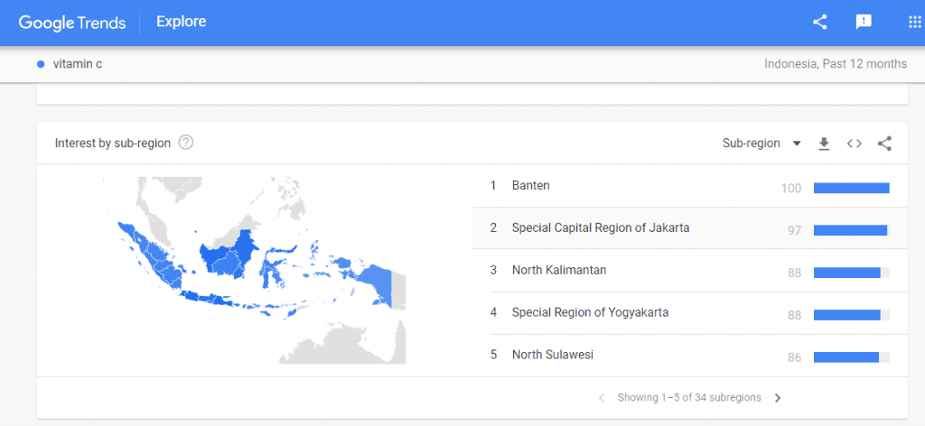Open the Google apps grid icon
Screen dimensions: 925x426
click(x=914, y=23)
